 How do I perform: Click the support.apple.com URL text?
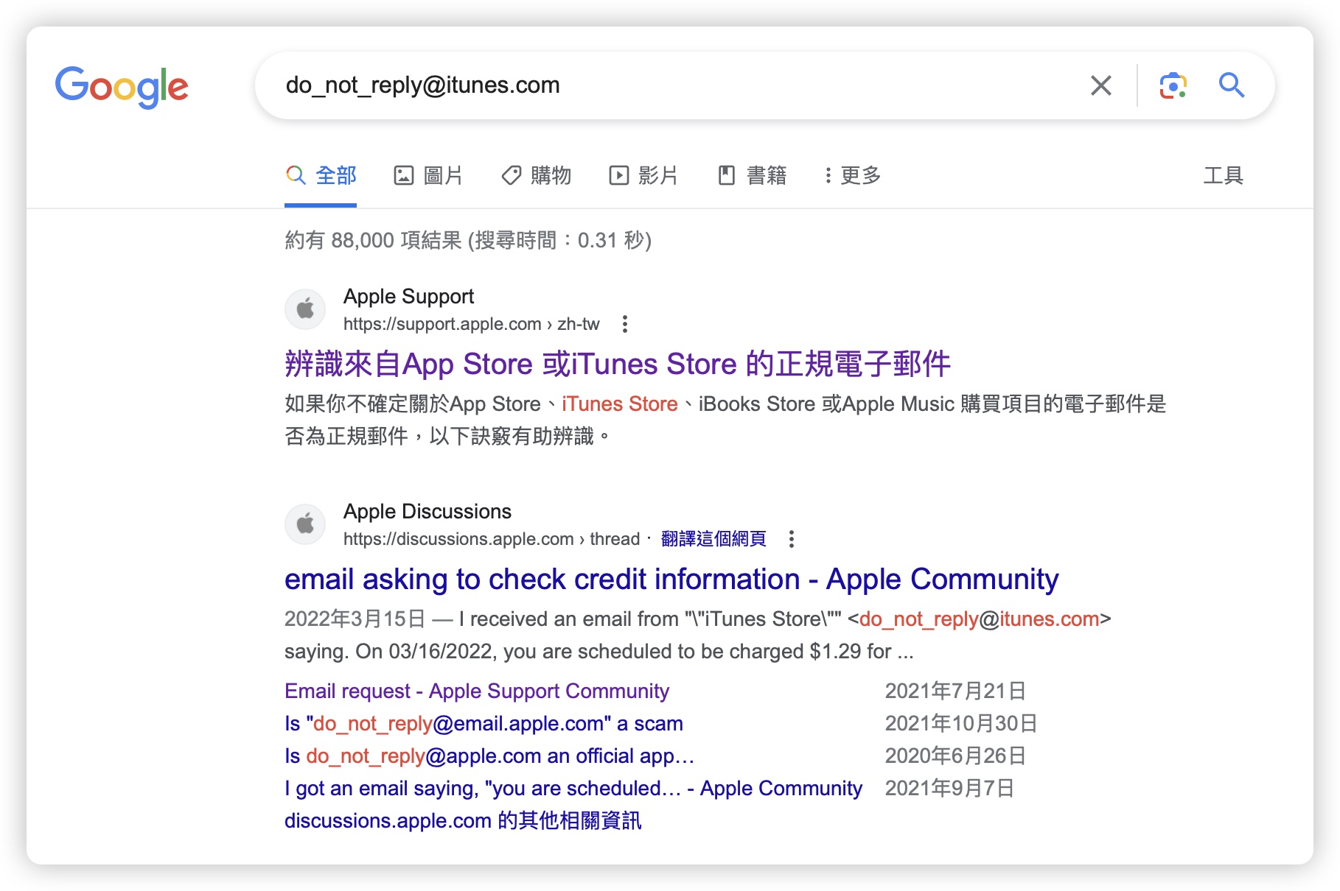coord(472,324)
